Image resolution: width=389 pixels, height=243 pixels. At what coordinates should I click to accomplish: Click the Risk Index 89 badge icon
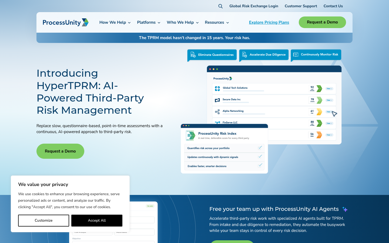click(x=190, y=136)
